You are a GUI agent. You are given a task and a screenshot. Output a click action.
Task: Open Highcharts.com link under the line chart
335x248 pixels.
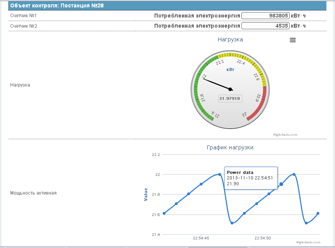coord(308,242)
